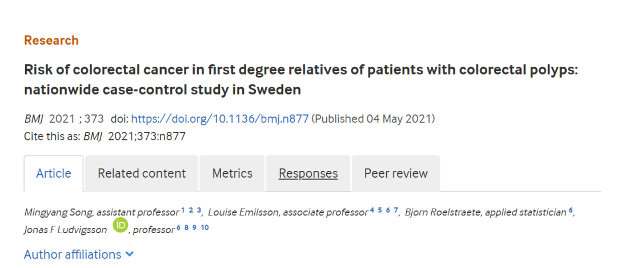This screenshot has width=617, height=268.
Task: Open the Metrics tab
Action: tap(232, 173)
